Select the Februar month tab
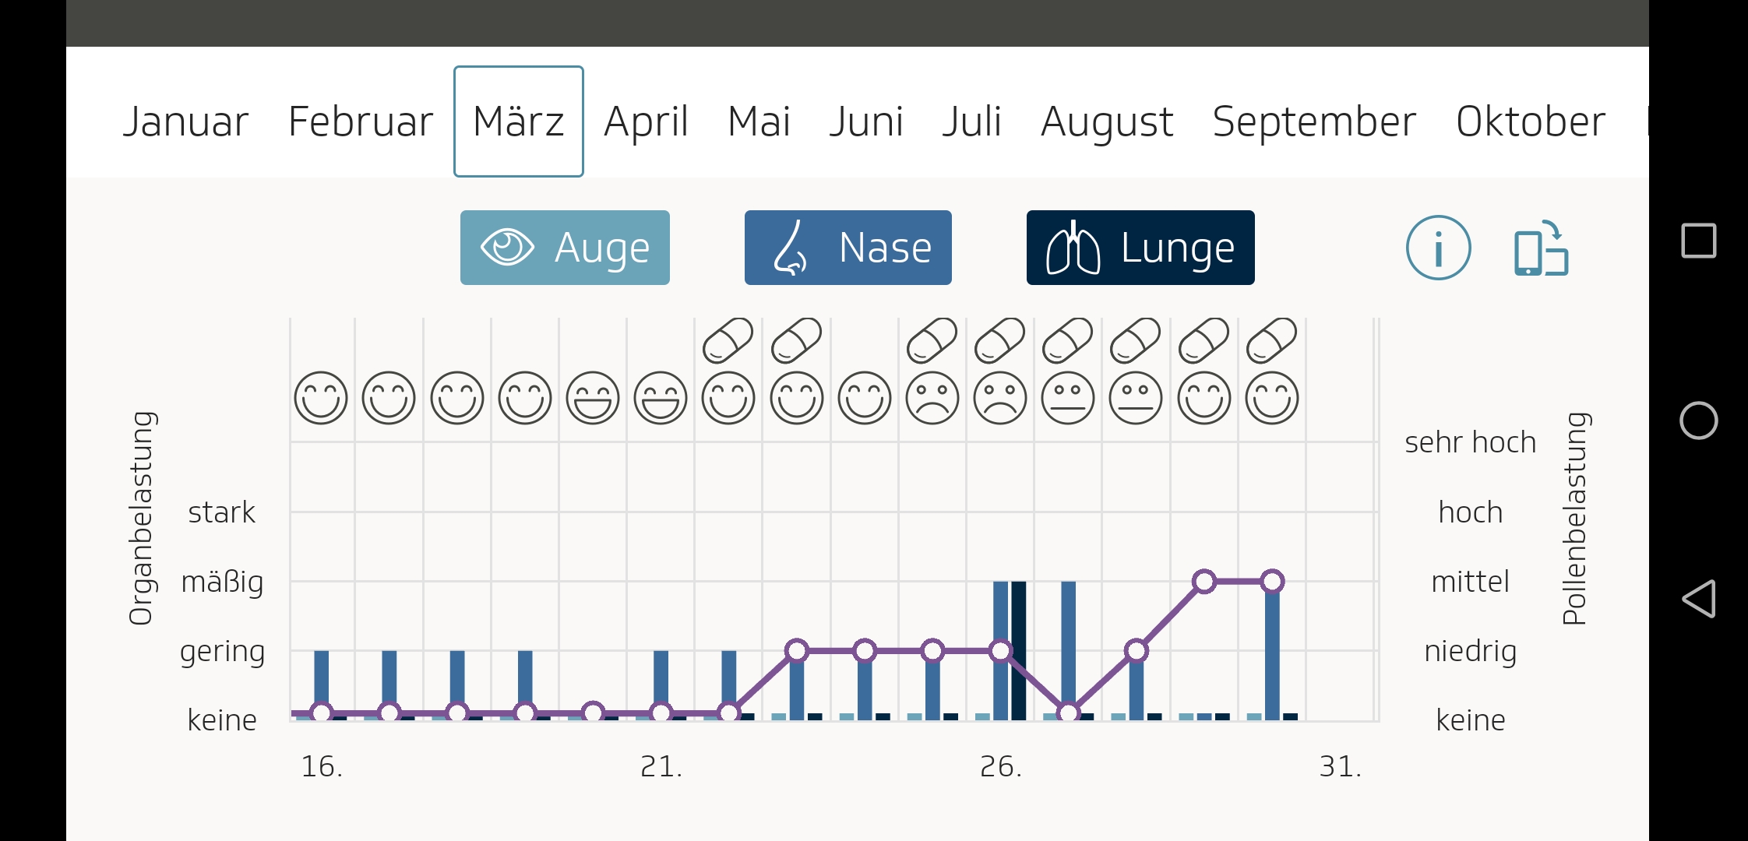 [x=360, y=122]
